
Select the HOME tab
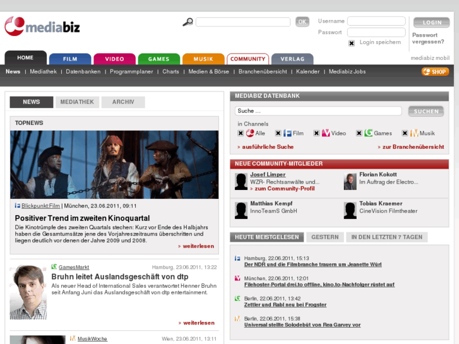coord(25,57)
